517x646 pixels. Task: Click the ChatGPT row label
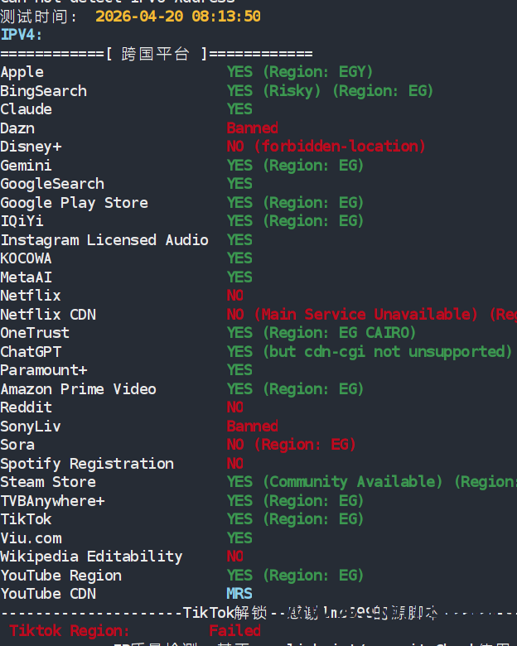[31, 352]
